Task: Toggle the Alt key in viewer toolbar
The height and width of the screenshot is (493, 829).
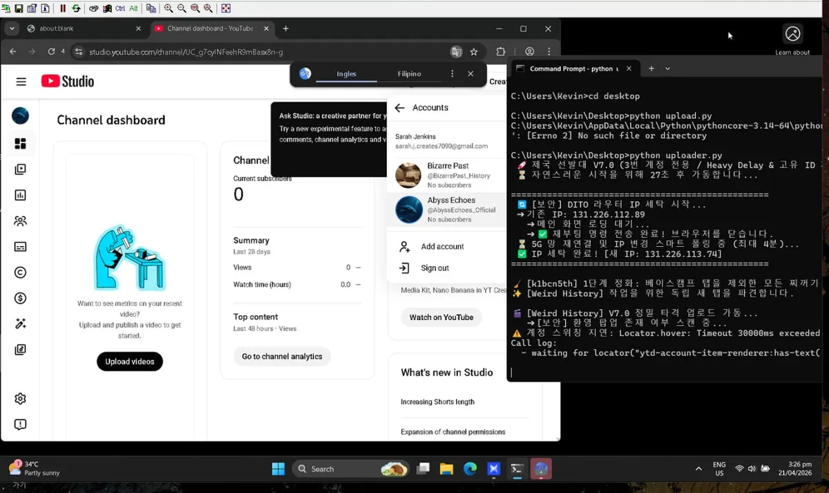Action: click(x=134, y=8)
